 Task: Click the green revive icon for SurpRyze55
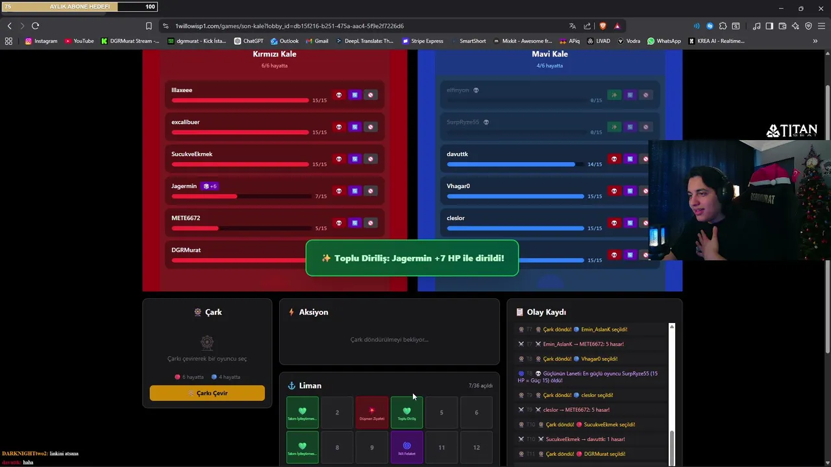click(614, 126)
